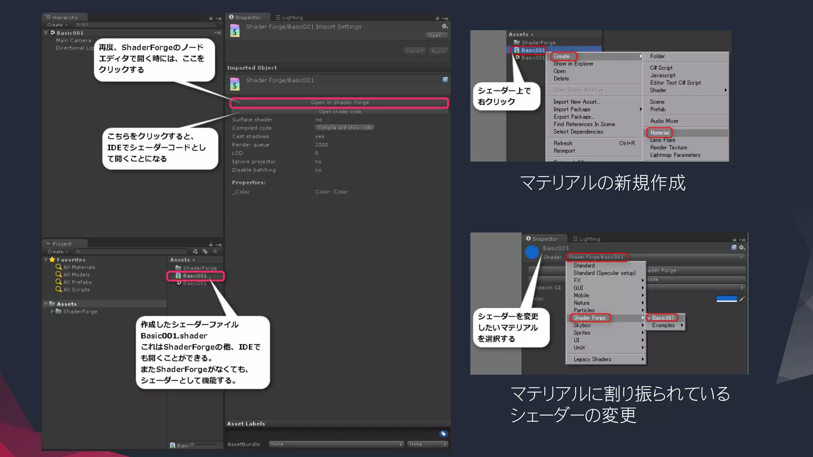Click the Open... button in Import Settings
The width and height of the screenshot is (813, 457).
[437, 35]
